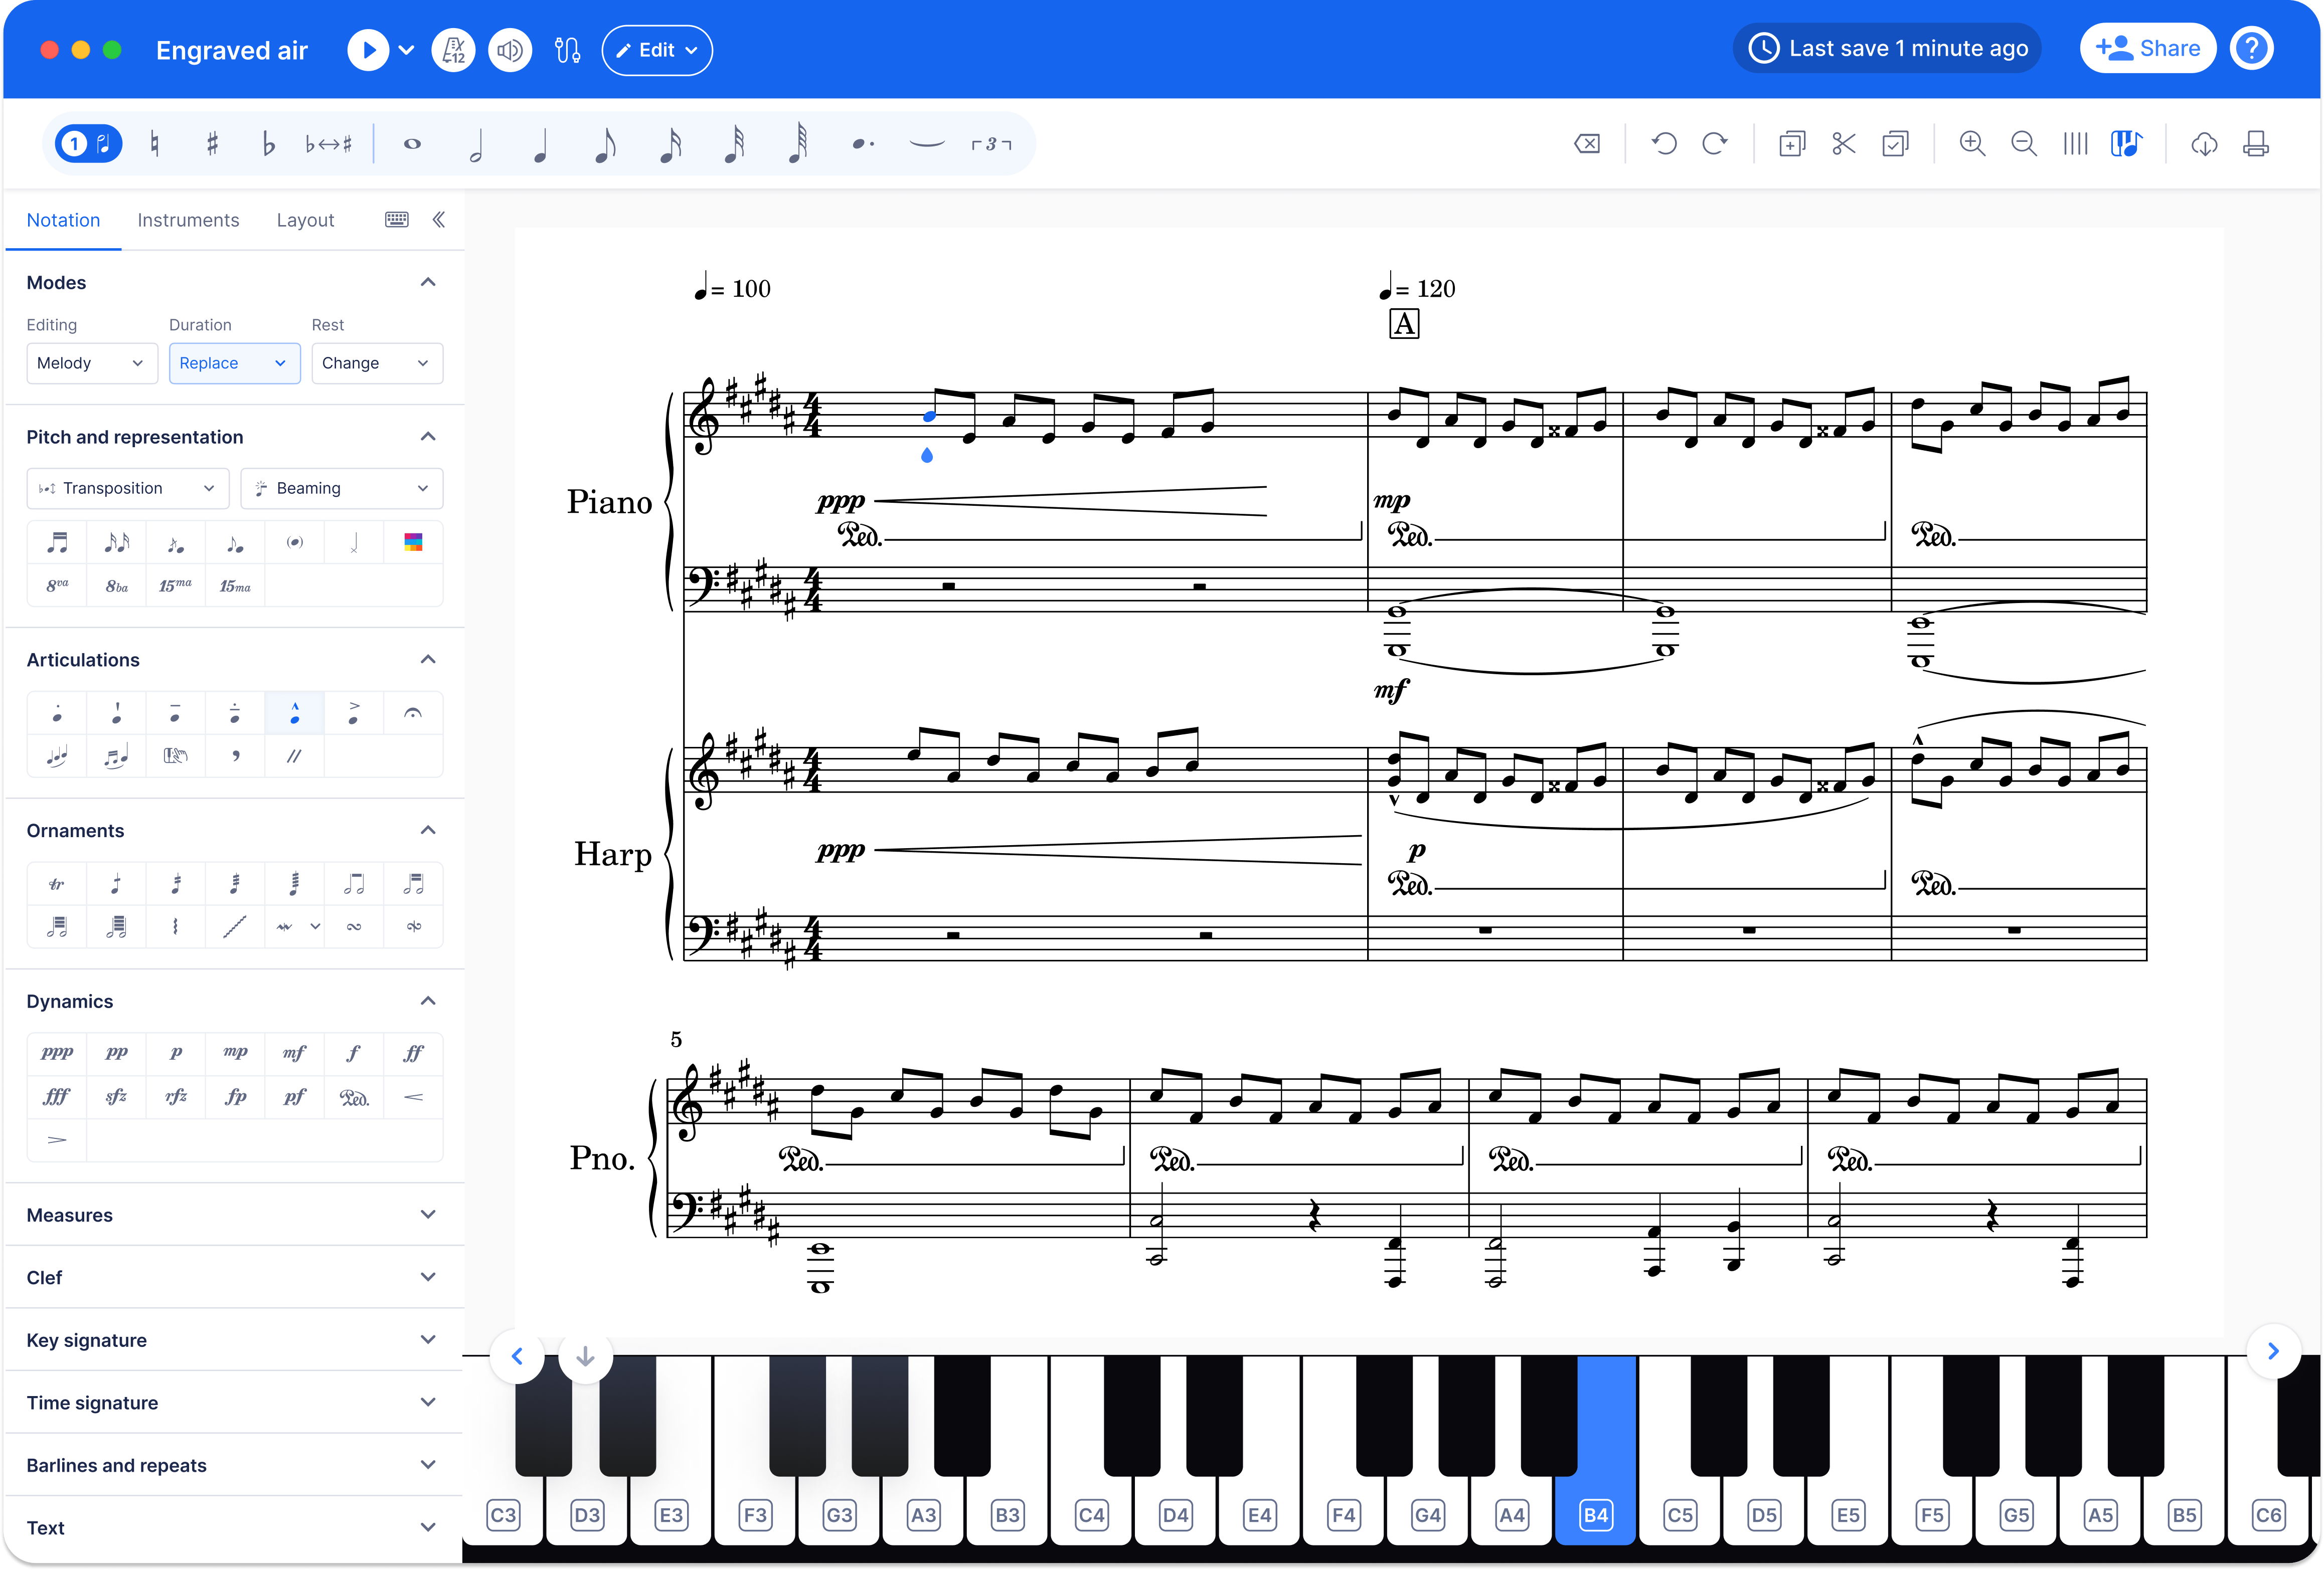The height and width of the screenshot is (1570, 2324).
Task: Open the Beaming dropdown
Action: tap(342, 488)
